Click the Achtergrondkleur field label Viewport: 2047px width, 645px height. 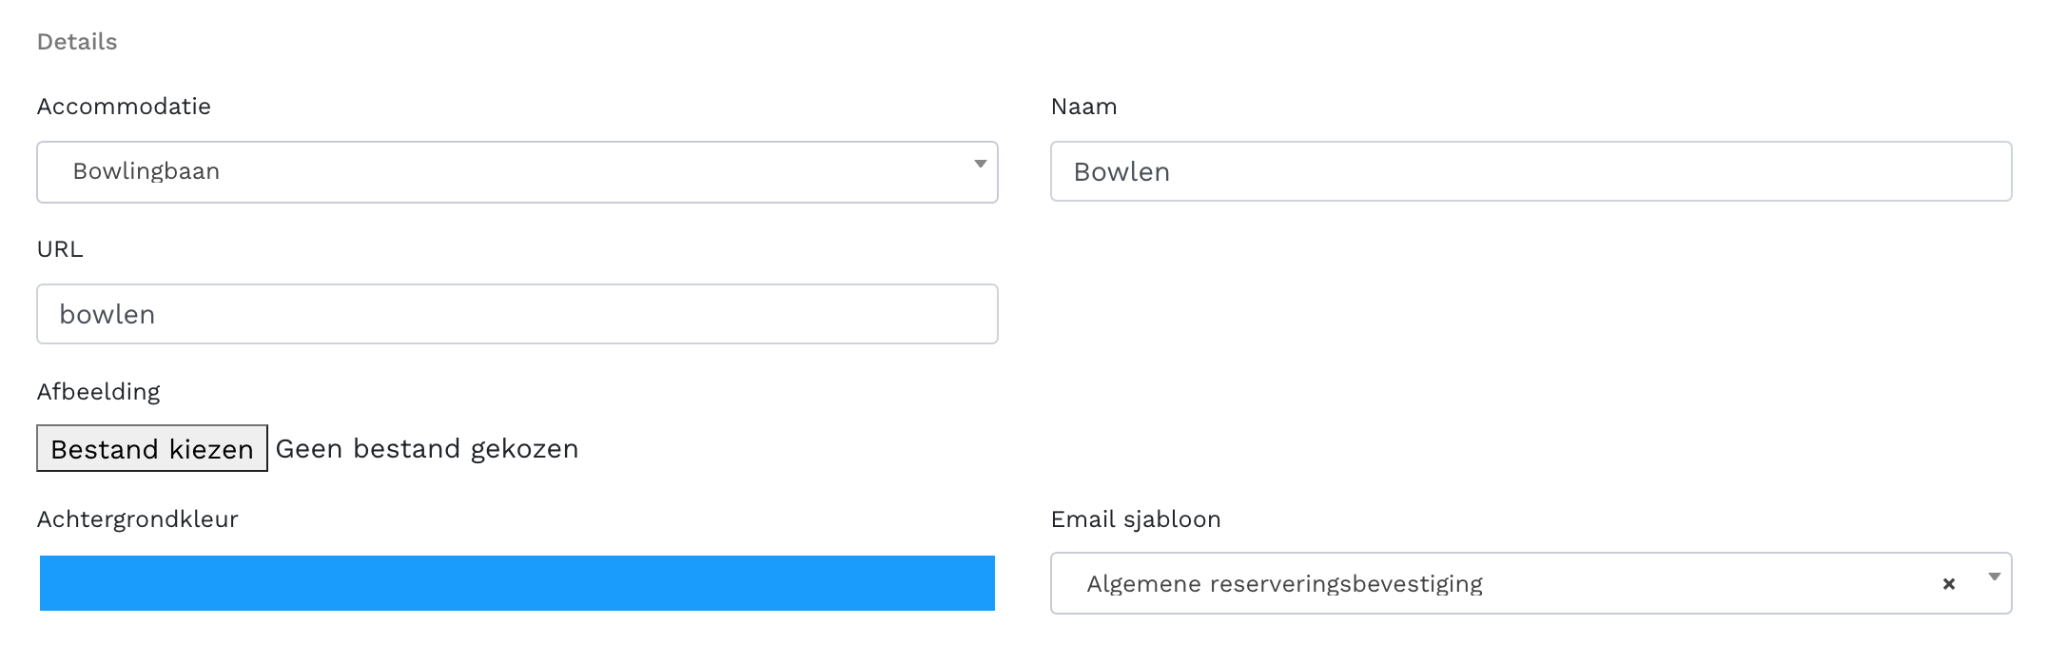click(137, 518)
